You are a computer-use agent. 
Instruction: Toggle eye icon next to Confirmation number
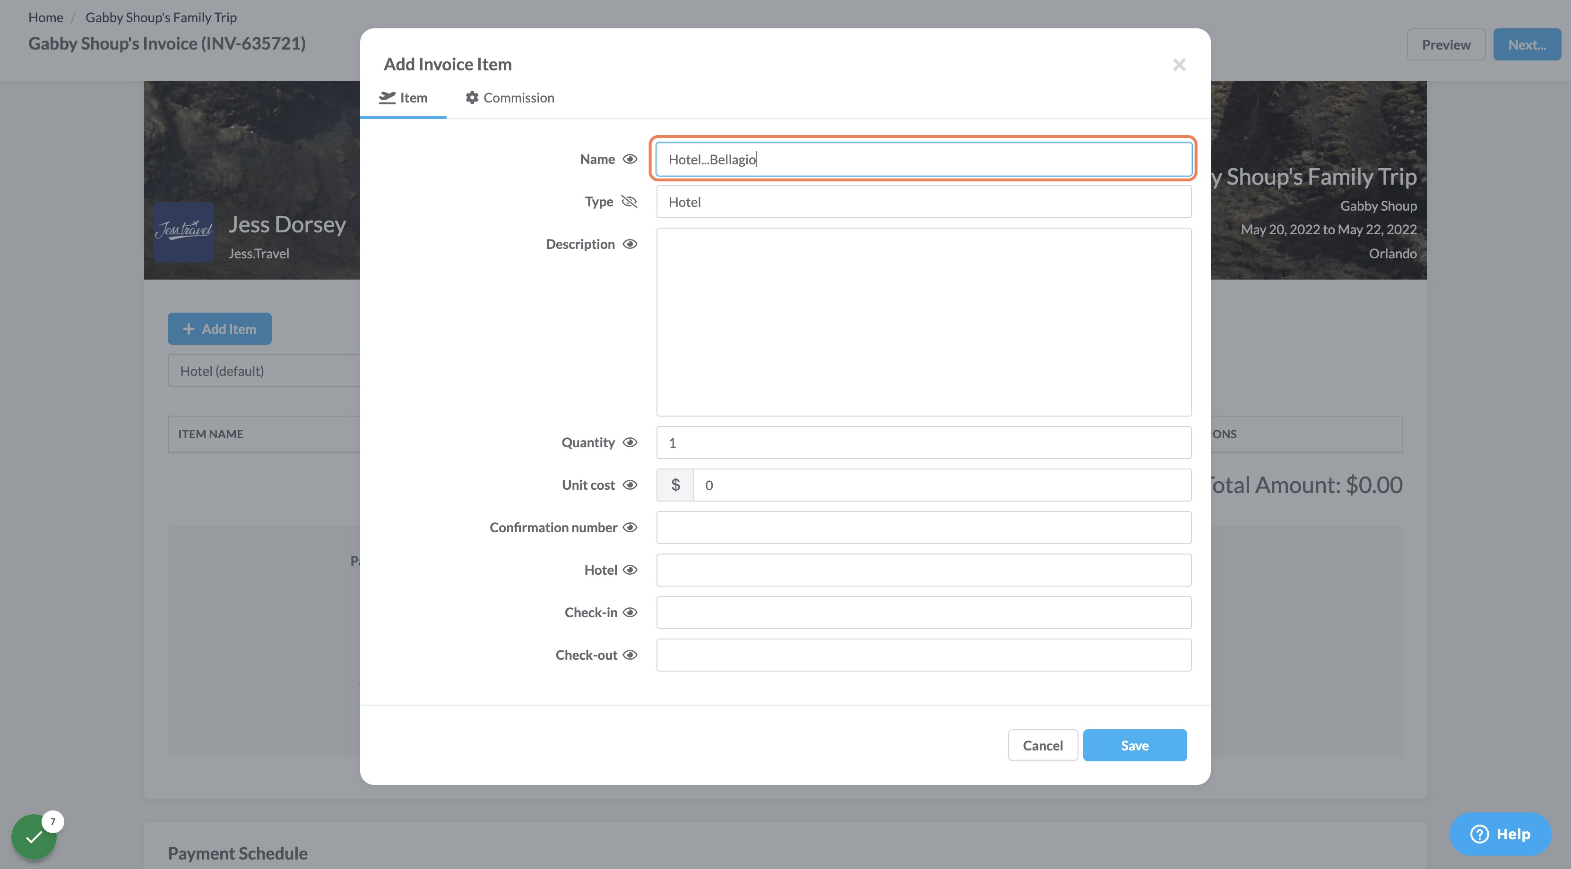(630, 527)
